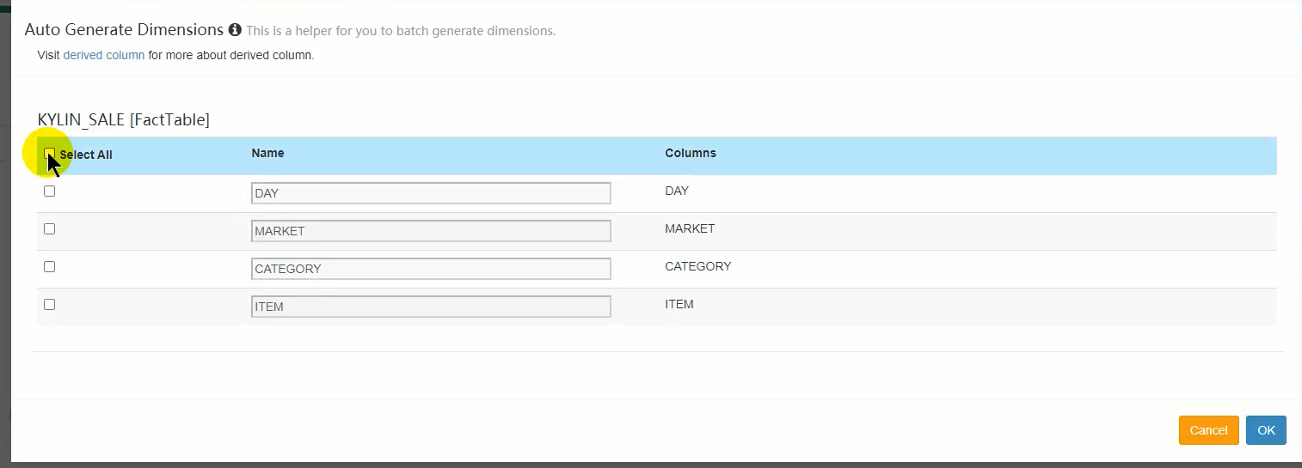Edit the ITEM name input field
This screenshot has width=1302, height=468.
pyautogui.click(x=431, y=307)
